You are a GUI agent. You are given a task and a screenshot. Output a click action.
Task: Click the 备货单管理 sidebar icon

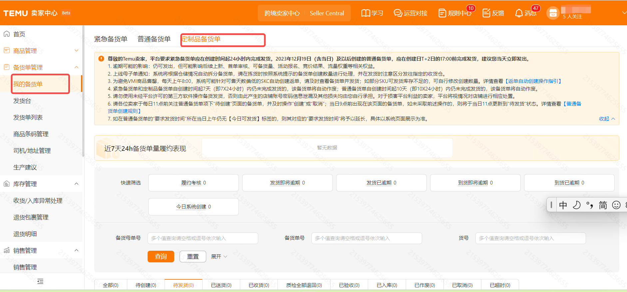click(x=6, y=67)
